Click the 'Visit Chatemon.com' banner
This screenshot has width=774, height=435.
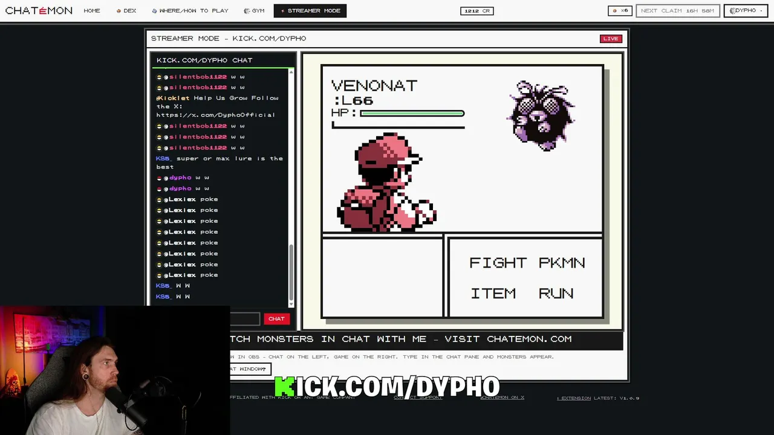coord(426,339)
